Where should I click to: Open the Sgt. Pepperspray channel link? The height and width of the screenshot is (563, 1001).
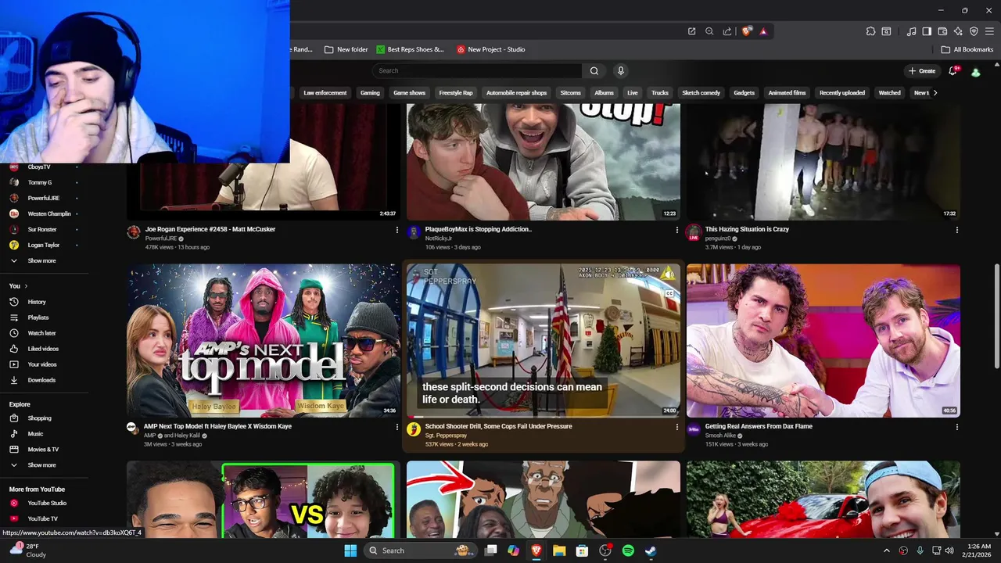click(446, 436)
